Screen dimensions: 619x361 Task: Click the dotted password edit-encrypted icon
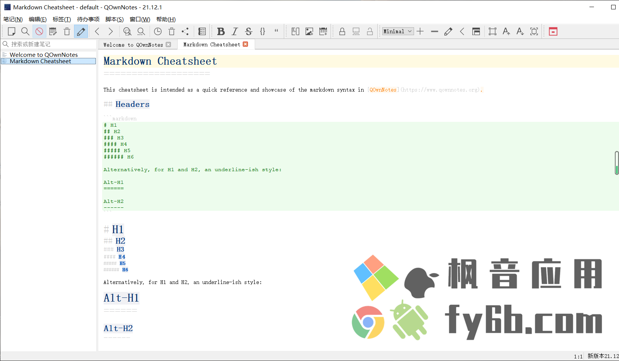pyautogui.click(x=356, y=31)
